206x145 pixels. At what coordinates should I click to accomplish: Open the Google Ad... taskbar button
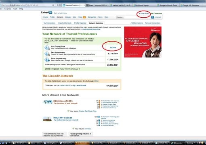[x=97, y=143]
